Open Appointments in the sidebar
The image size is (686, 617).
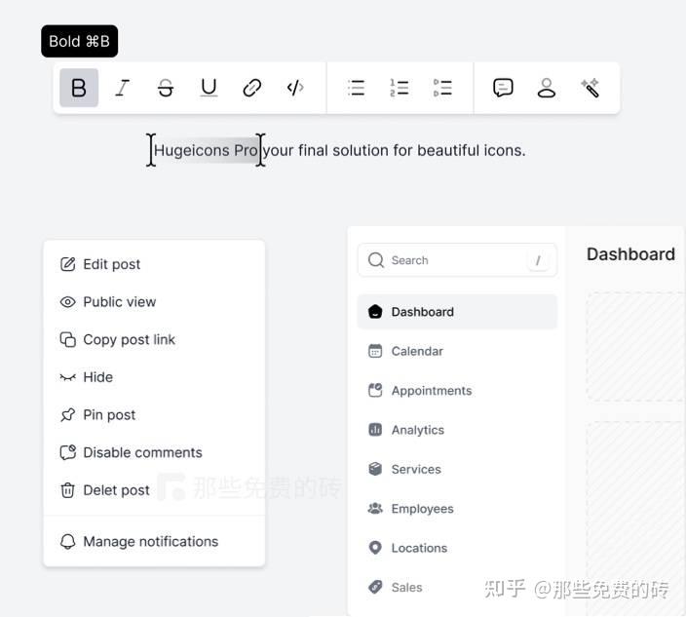coord(458,390)
